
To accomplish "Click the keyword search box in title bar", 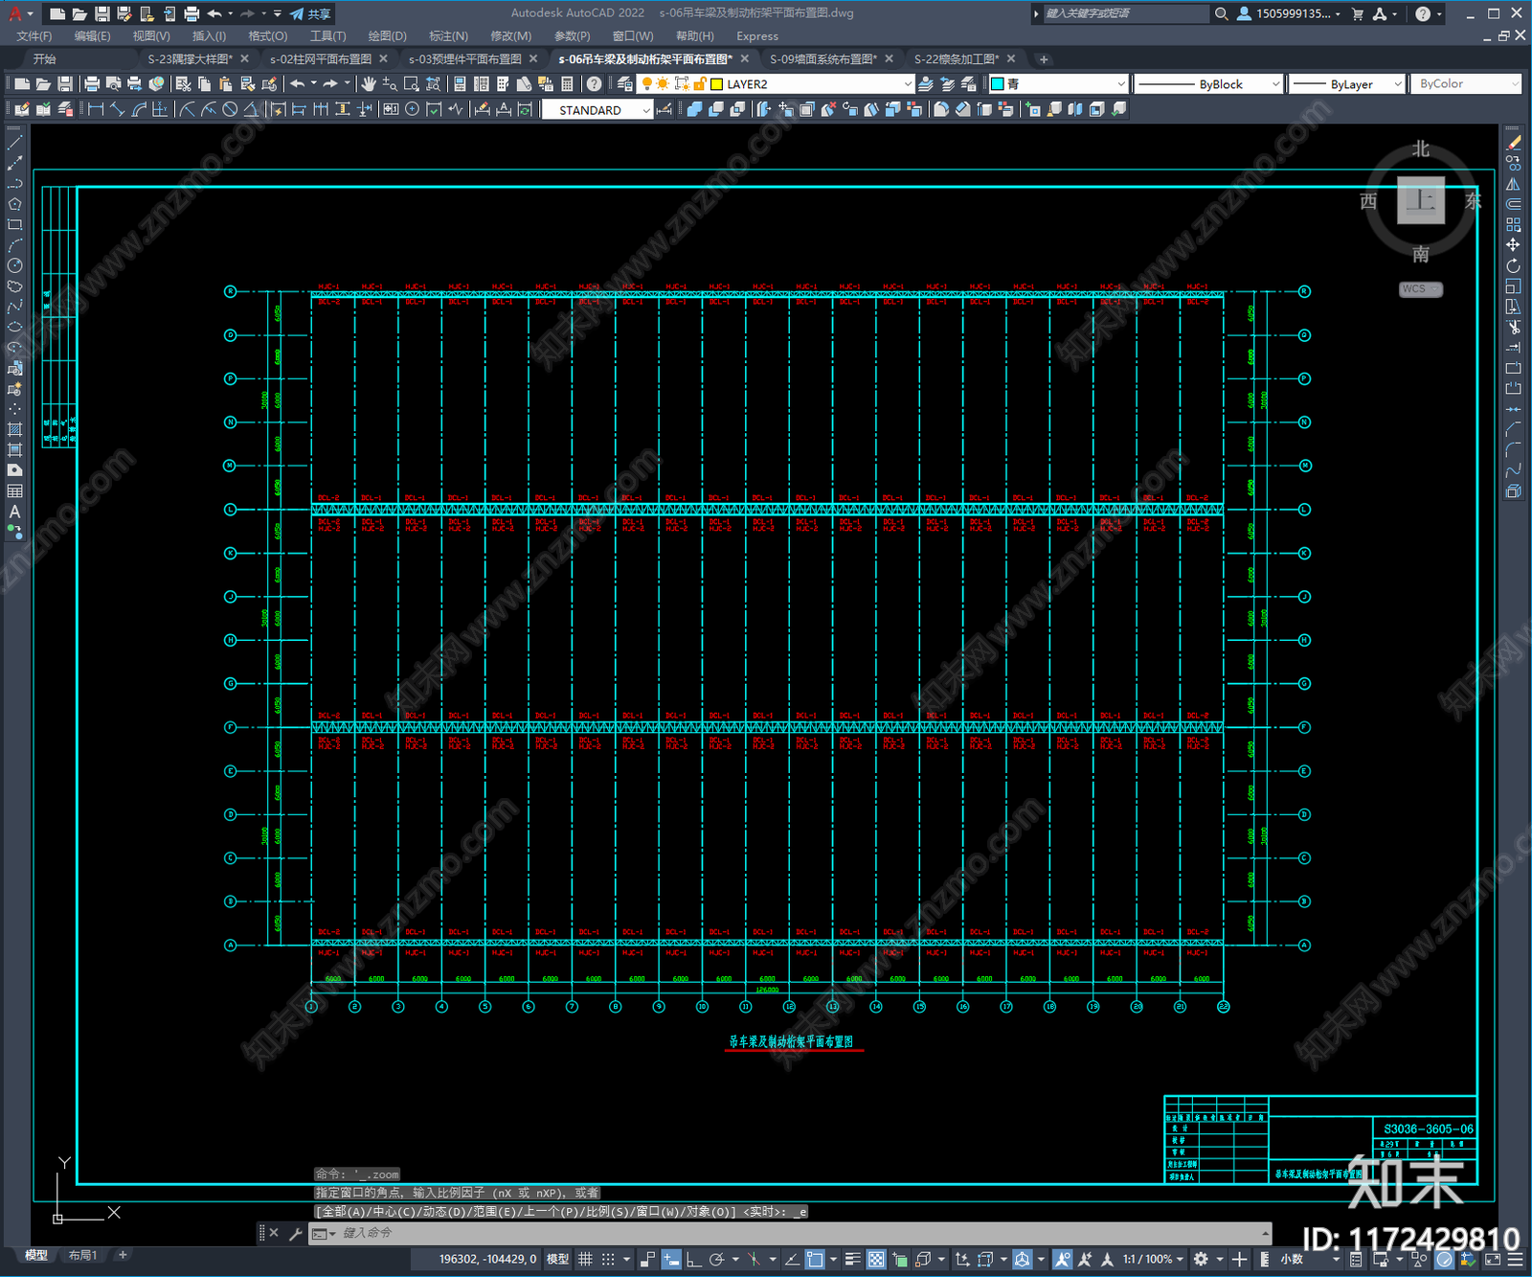I will [x=1126, y=13].
